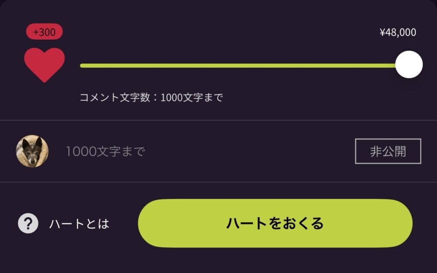Click the divider line below the comment row
Viewport: 437px width, 273px height.
click(218, 182)
